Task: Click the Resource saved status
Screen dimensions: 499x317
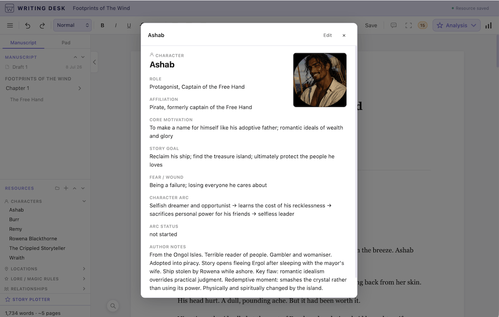Action: click(470, 8)
